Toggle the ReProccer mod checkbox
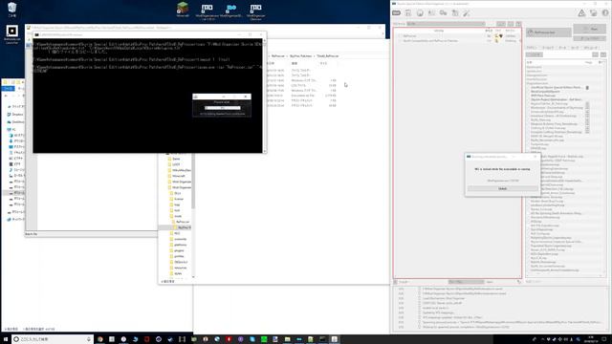 pos(400,36)
